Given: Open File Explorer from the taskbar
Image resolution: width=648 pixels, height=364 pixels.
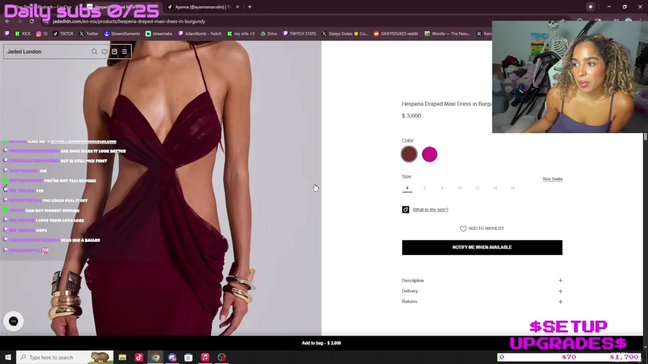Looking at the screenshot, I should tap(123, 357).
